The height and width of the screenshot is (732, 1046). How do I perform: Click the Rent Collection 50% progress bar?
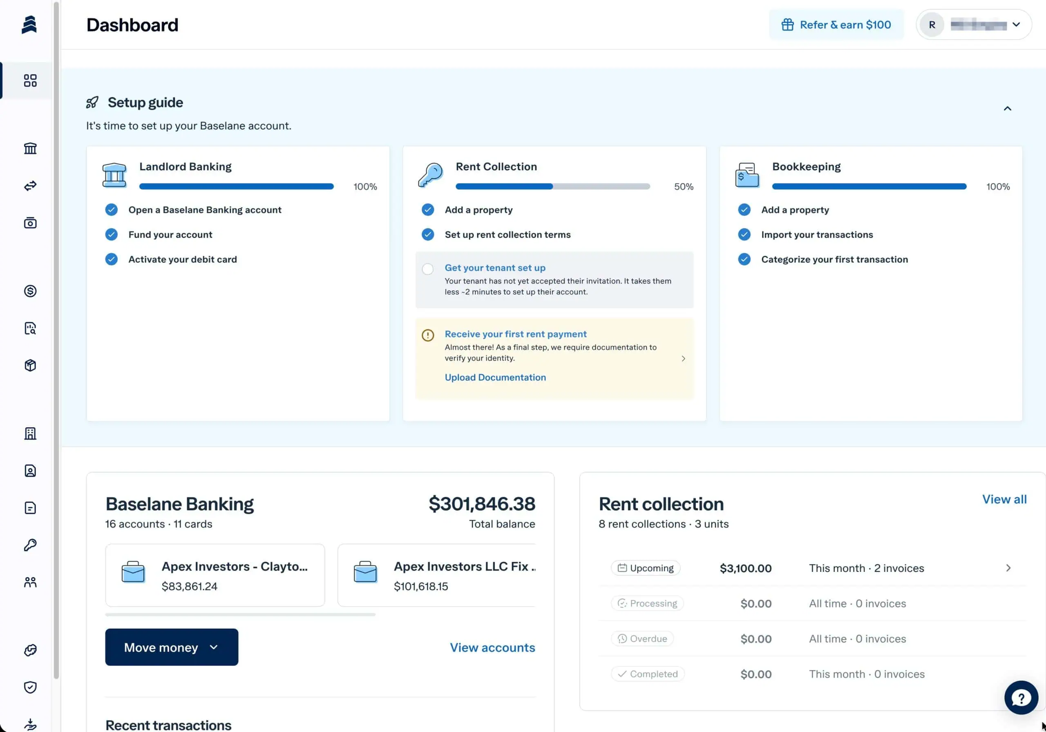coord(553,186)
